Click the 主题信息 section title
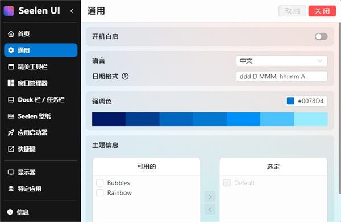The image size is (341, 222). pos(105,145)
